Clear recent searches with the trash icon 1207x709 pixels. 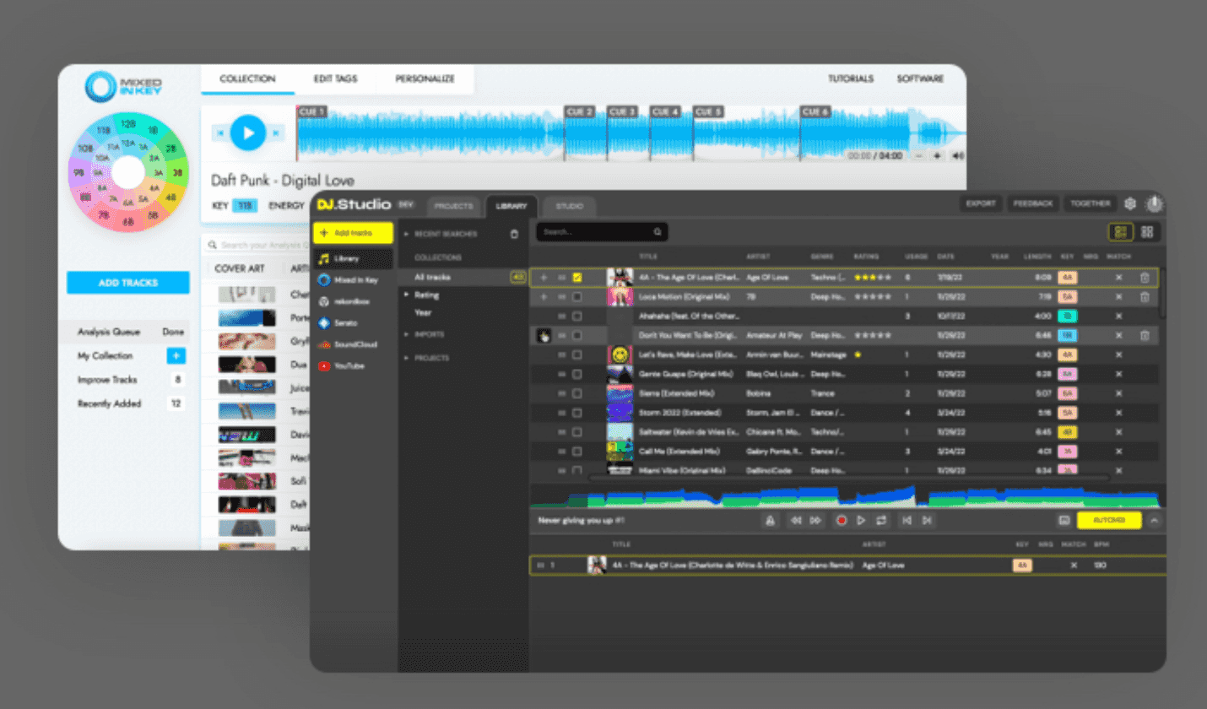click(x=514, y=234)
